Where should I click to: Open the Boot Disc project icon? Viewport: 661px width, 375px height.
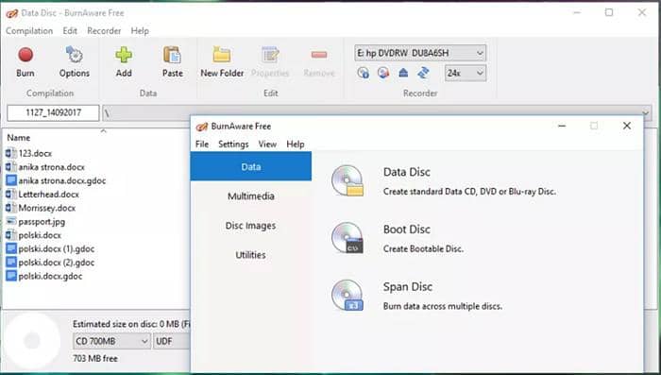347,238
